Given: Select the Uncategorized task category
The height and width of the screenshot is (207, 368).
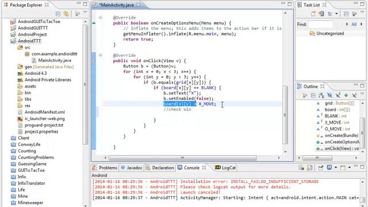Looking at the screenshot, I should (329, 33).
